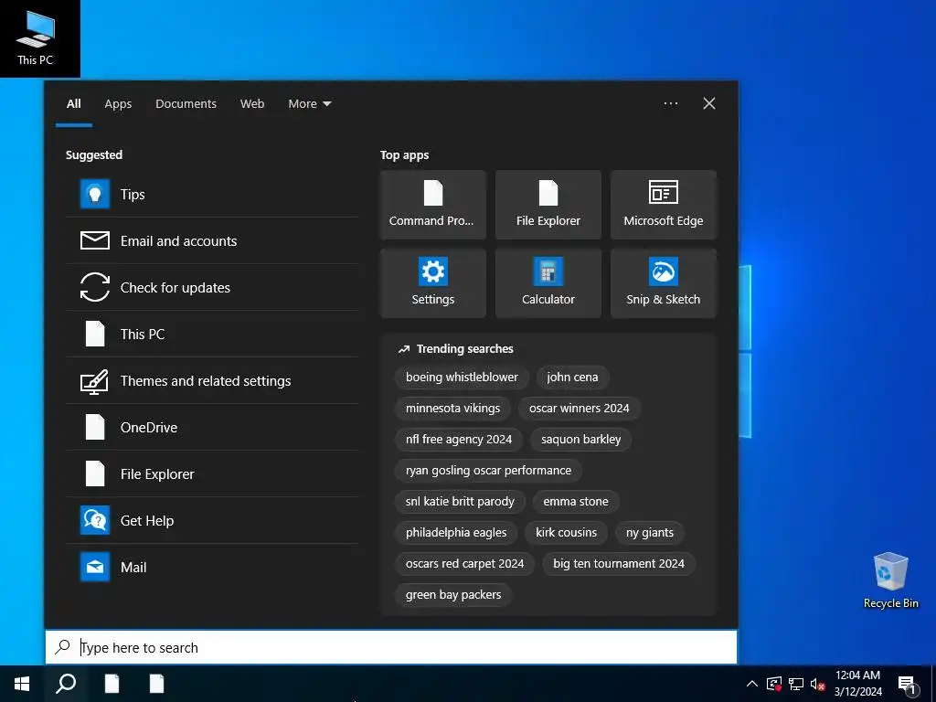Search trending 'john cena'

tap(572, 377)
